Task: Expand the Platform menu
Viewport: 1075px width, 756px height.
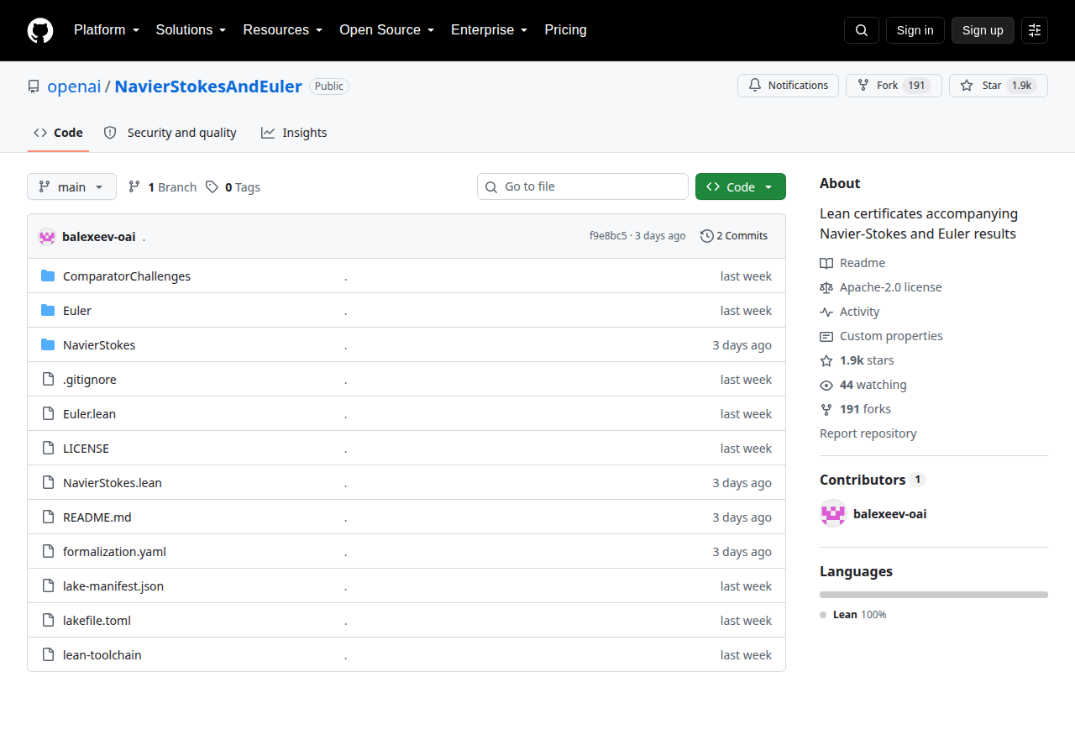Action: tap(107, 30)
